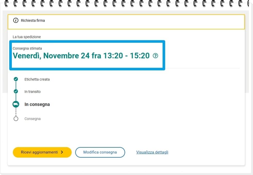Click the La tua spedizione heading
253x175 pixels.
coord(27,37)
